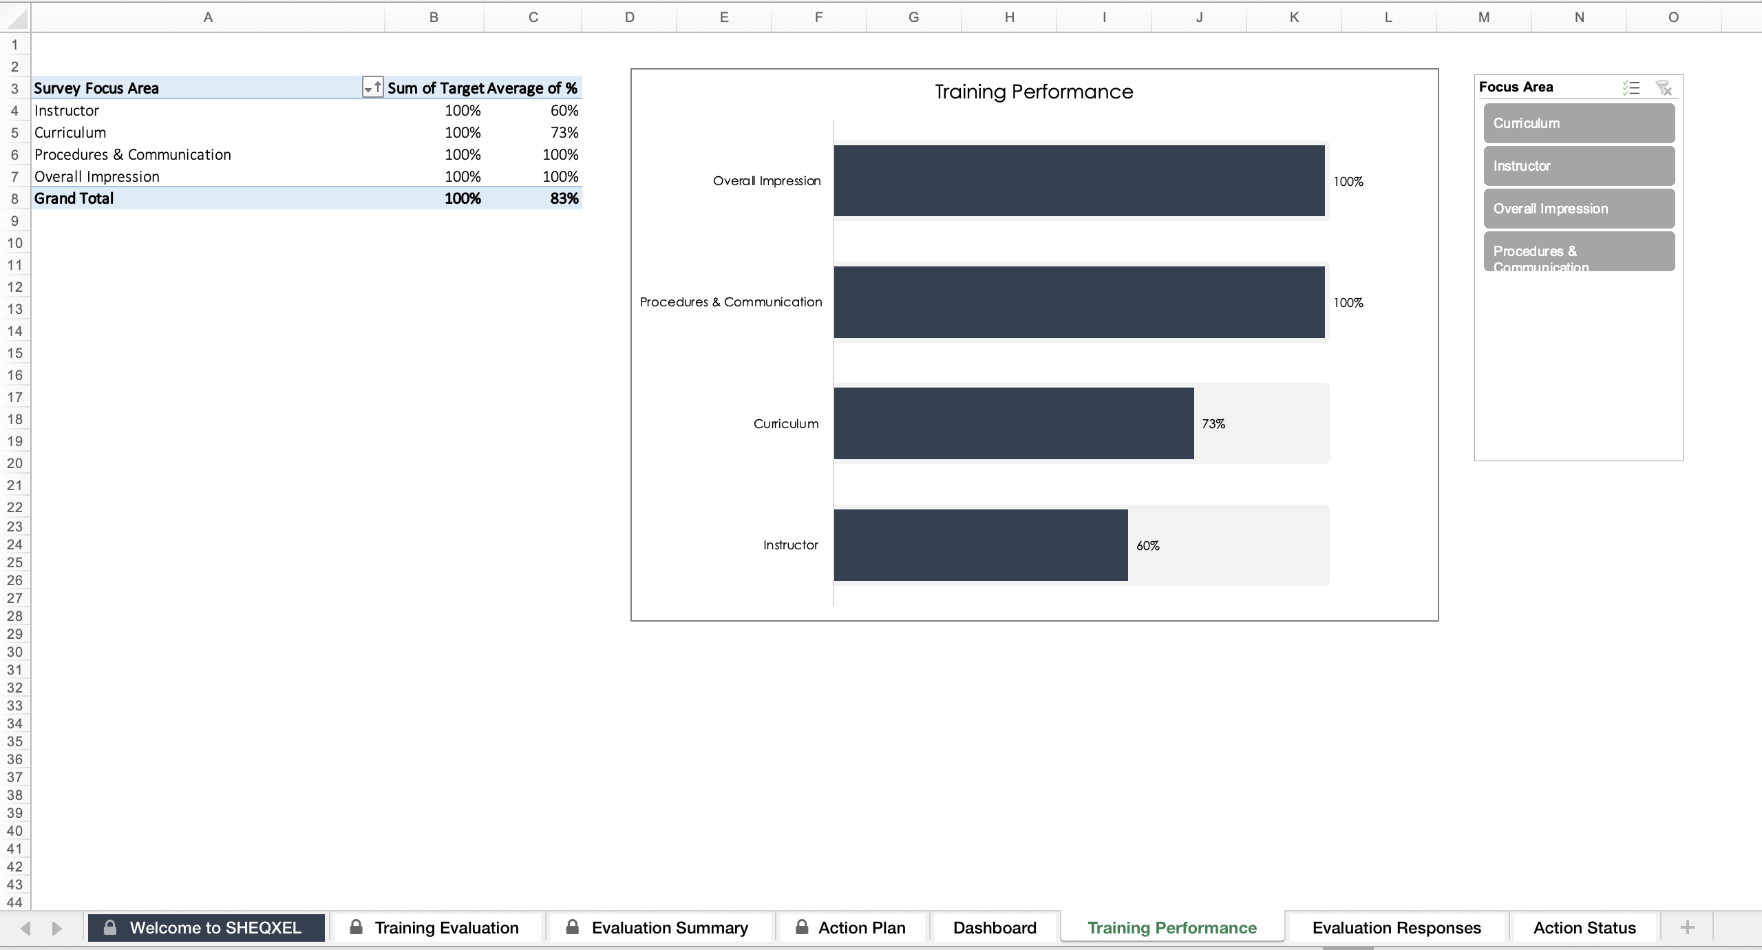
Task: Open the Evaluation Responses sheet tab
Action: click(1397, 927)
